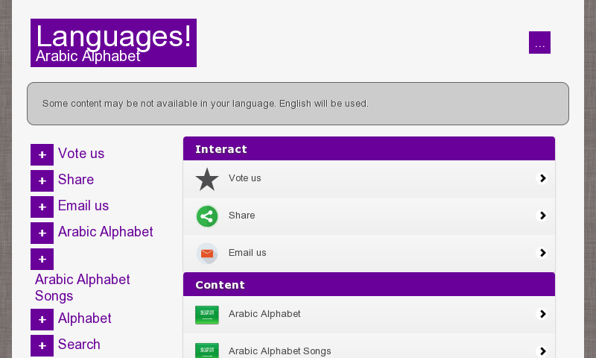
Task: Click the arrow icon on Vote us row
Action: [x=542, y=178]
